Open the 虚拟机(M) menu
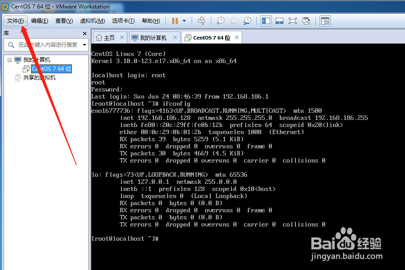This screenshot has height=270, width=405. [x=92, y=21]
